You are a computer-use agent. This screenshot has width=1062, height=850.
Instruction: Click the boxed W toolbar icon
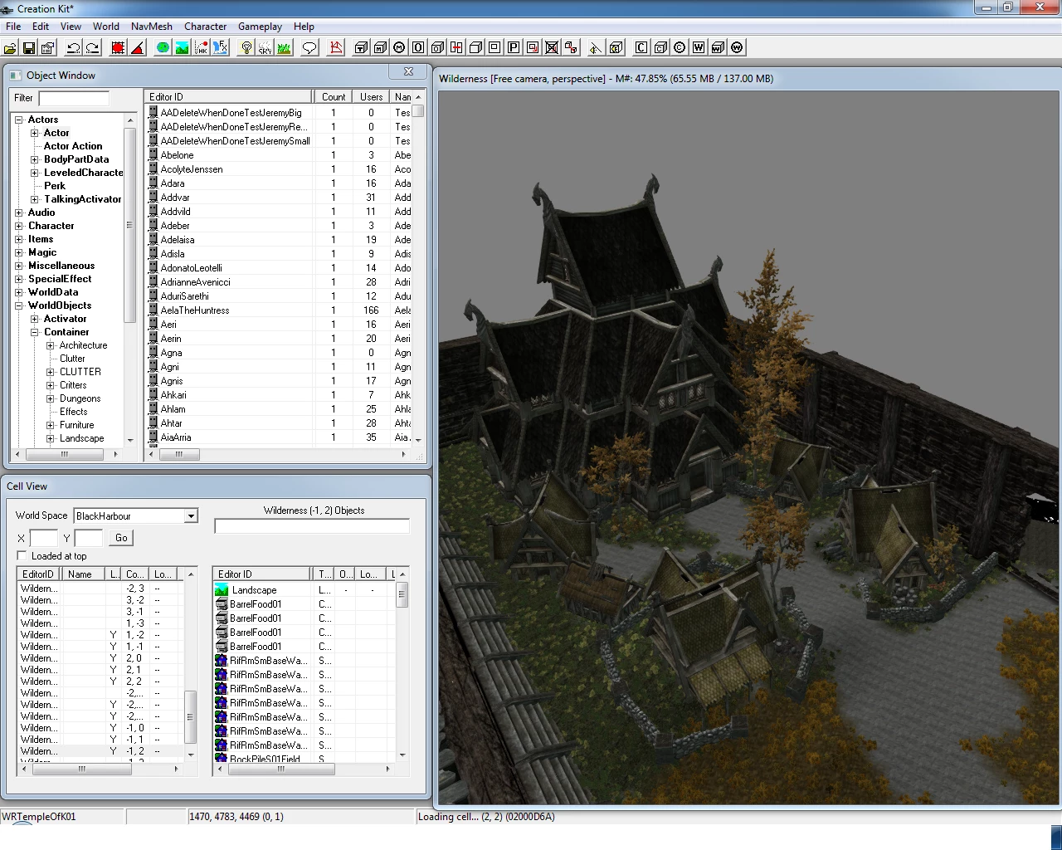click(699, 48)
